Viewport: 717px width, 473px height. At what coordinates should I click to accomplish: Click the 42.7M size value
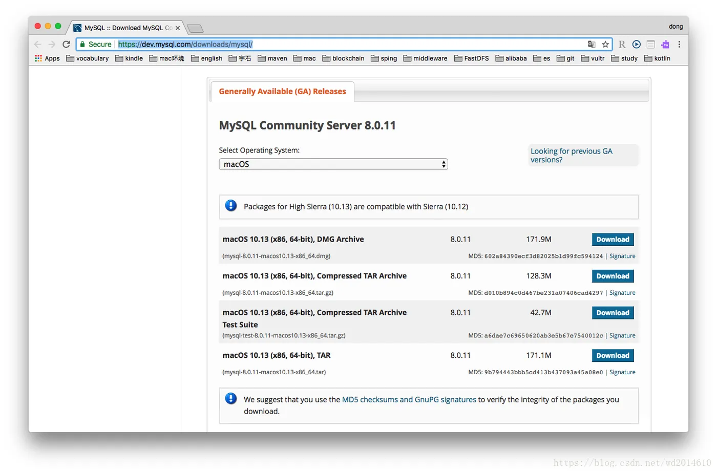coord(541,313)
